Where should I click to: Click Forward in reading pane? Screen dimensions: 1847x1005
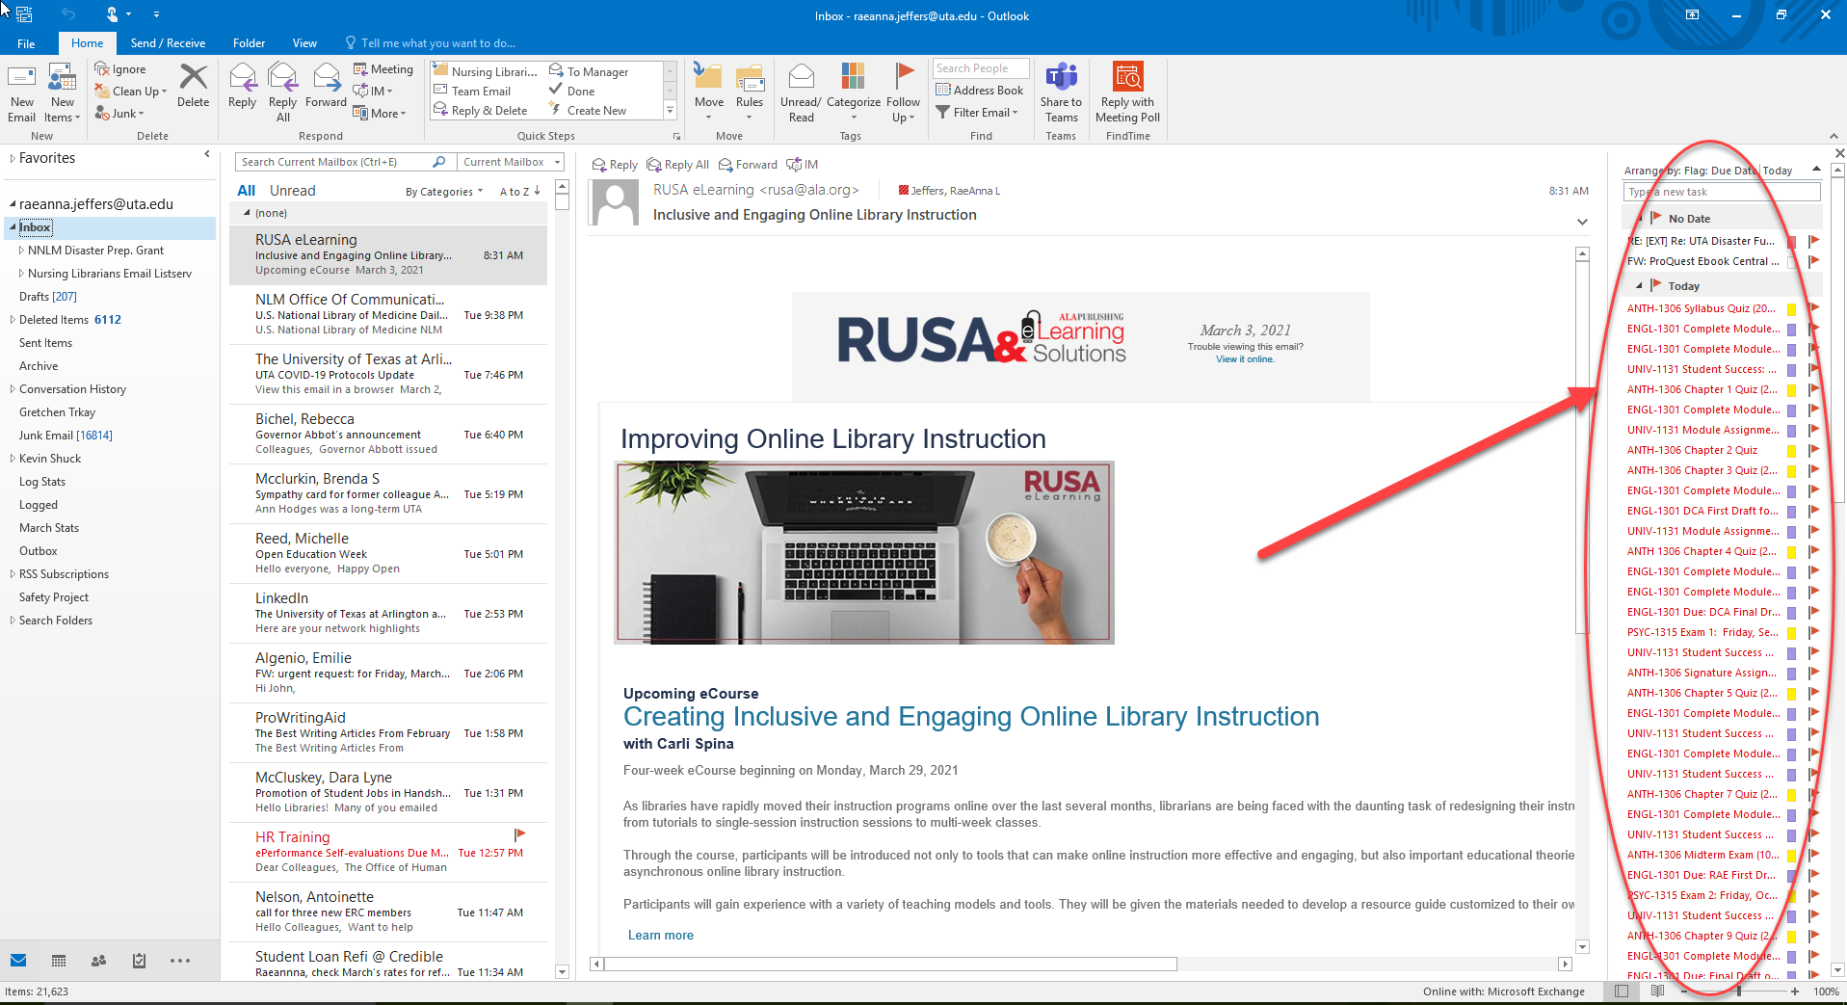coord(748,165)
